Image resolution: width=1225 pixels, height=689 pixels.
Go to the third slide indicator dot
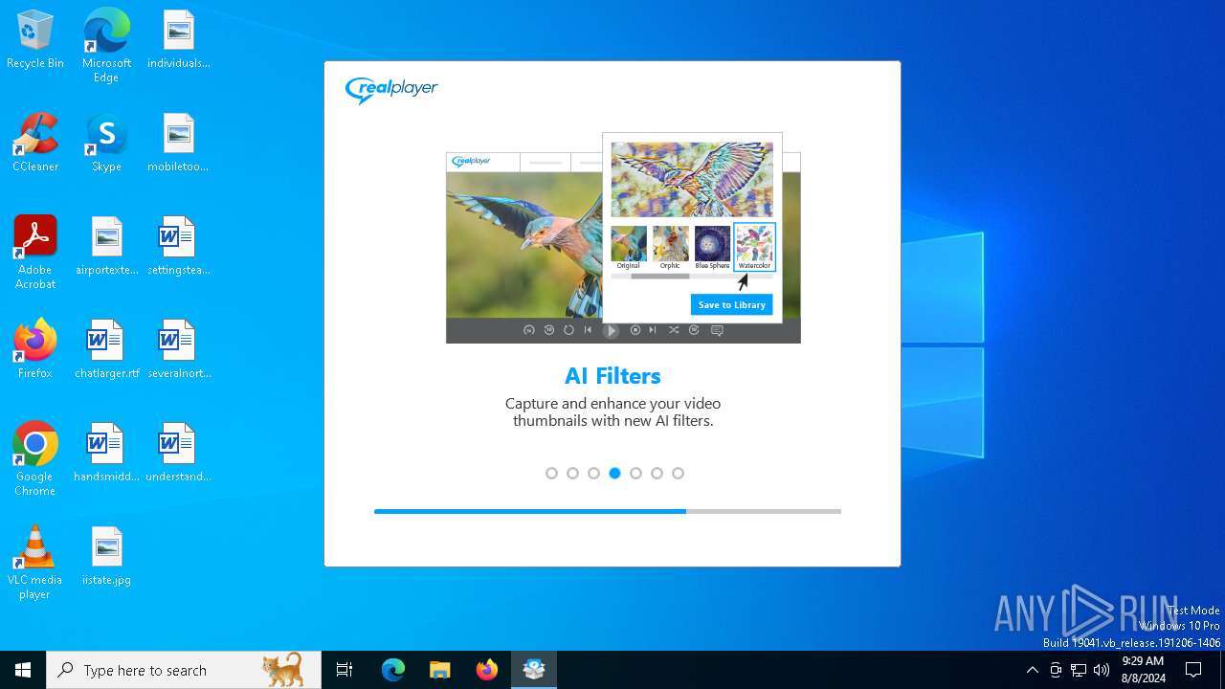pyautogui.click(x=593, y=473)
